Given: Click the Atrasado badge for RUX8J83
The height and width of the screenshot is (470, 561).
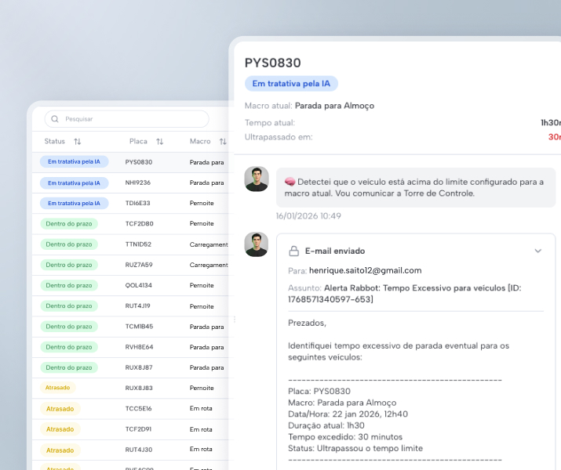Looking at the screenshot, I should click(x=59, y=388).
